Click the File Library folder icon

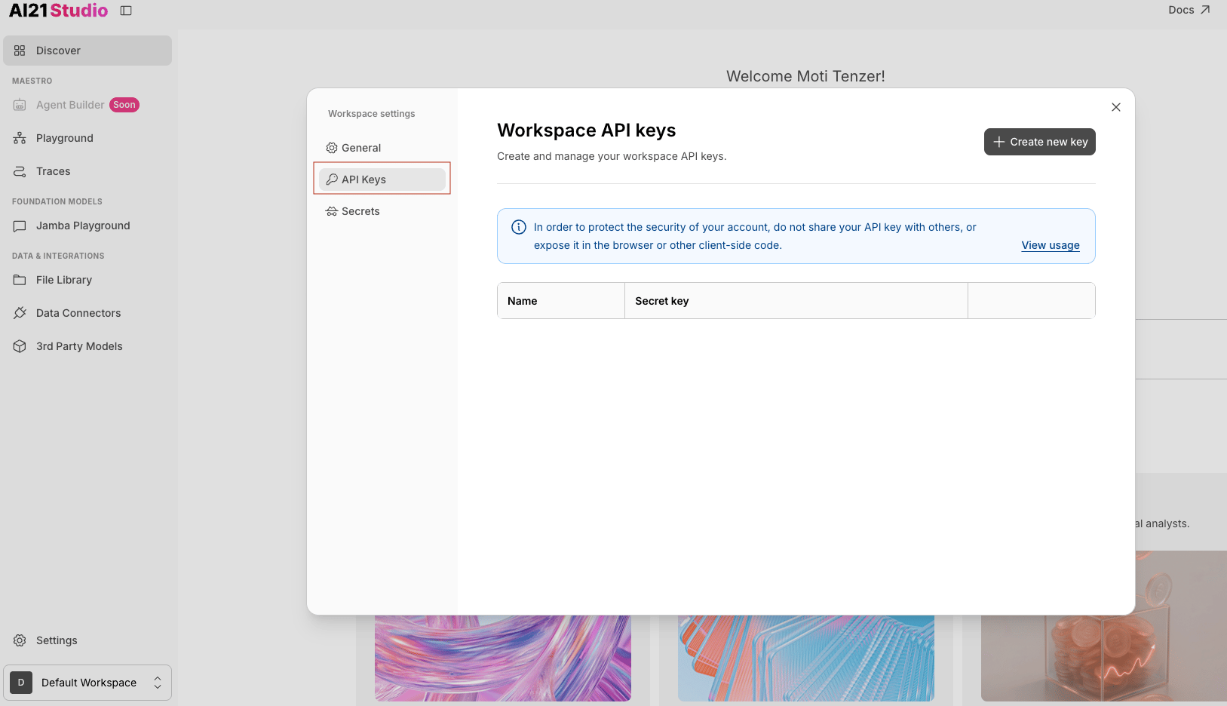click(20, 280)
